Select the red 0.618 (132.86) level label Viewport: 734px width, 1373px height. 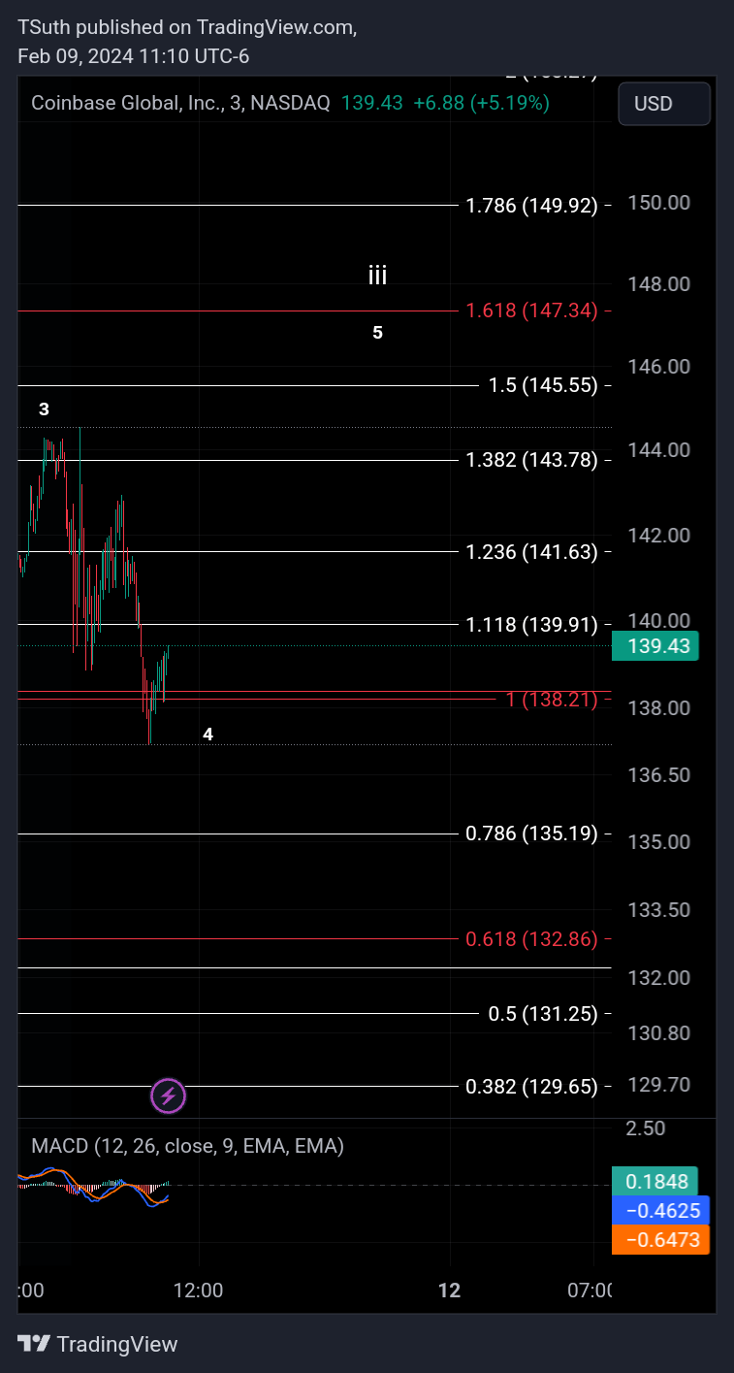pos(531,938)
